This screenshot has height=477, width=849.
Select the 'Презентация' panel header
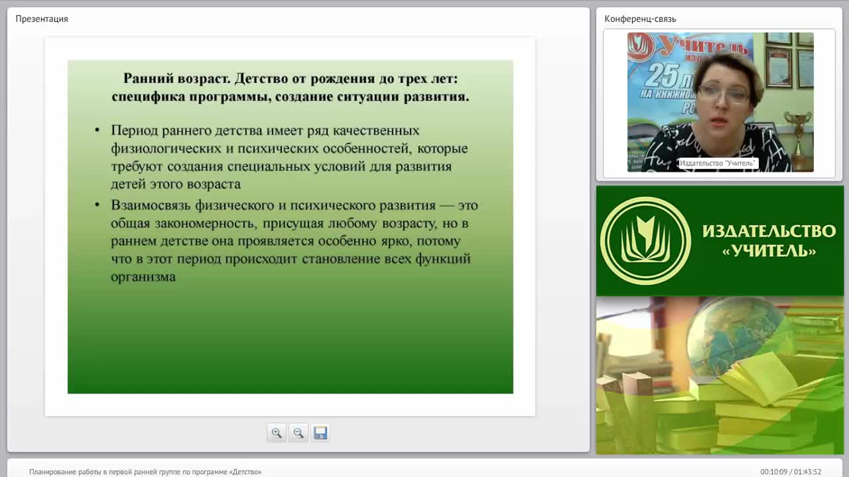42,19
